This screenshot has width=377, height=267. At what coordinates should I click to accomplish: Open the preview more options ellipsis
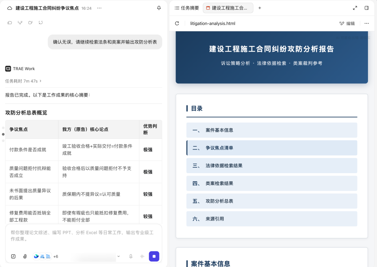tap(367, 23)
